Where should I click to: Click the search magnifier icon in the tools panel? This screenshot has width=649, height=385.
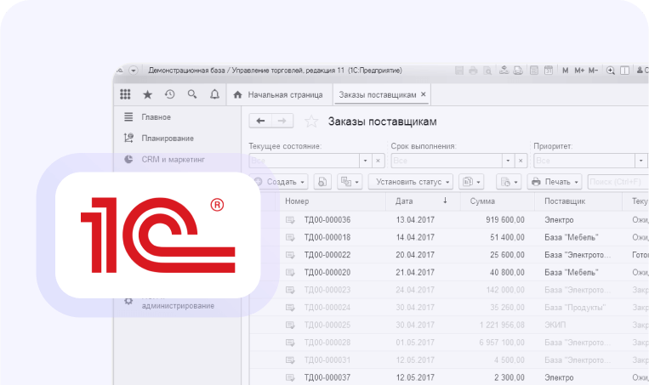(192, 94)
